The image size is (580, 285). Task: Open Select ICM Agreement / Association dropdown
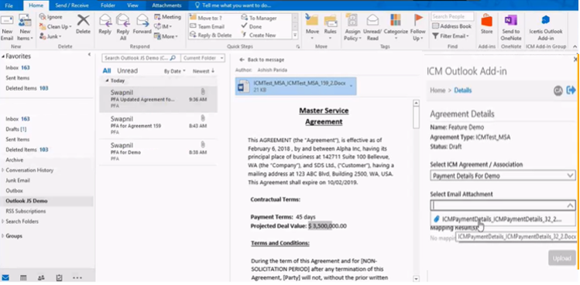click(503, 176)
